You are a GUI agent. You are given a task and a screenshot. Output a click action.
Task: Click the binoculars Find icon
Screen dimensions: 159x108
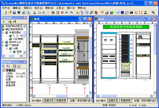[x=131, y=13]
